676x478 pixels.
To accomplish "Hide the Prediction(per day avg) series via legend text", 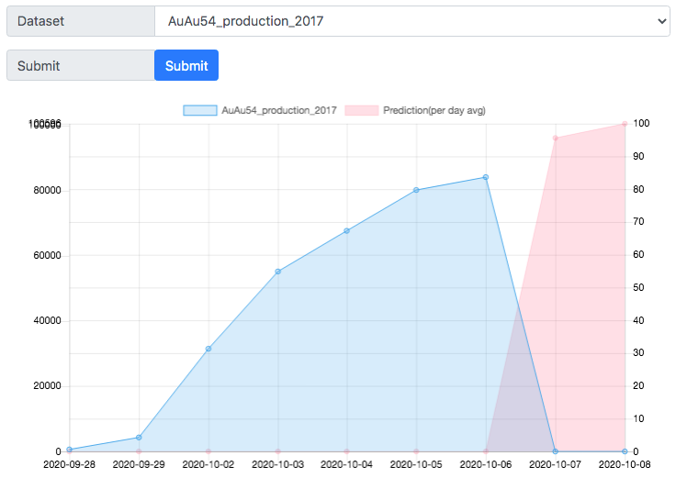I will click(434, 110).
